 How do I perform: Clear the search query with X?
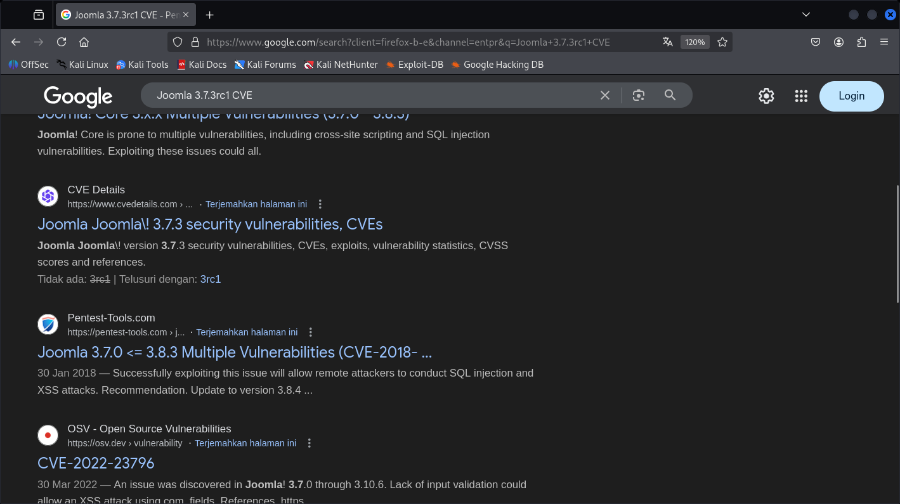(605, 95)
